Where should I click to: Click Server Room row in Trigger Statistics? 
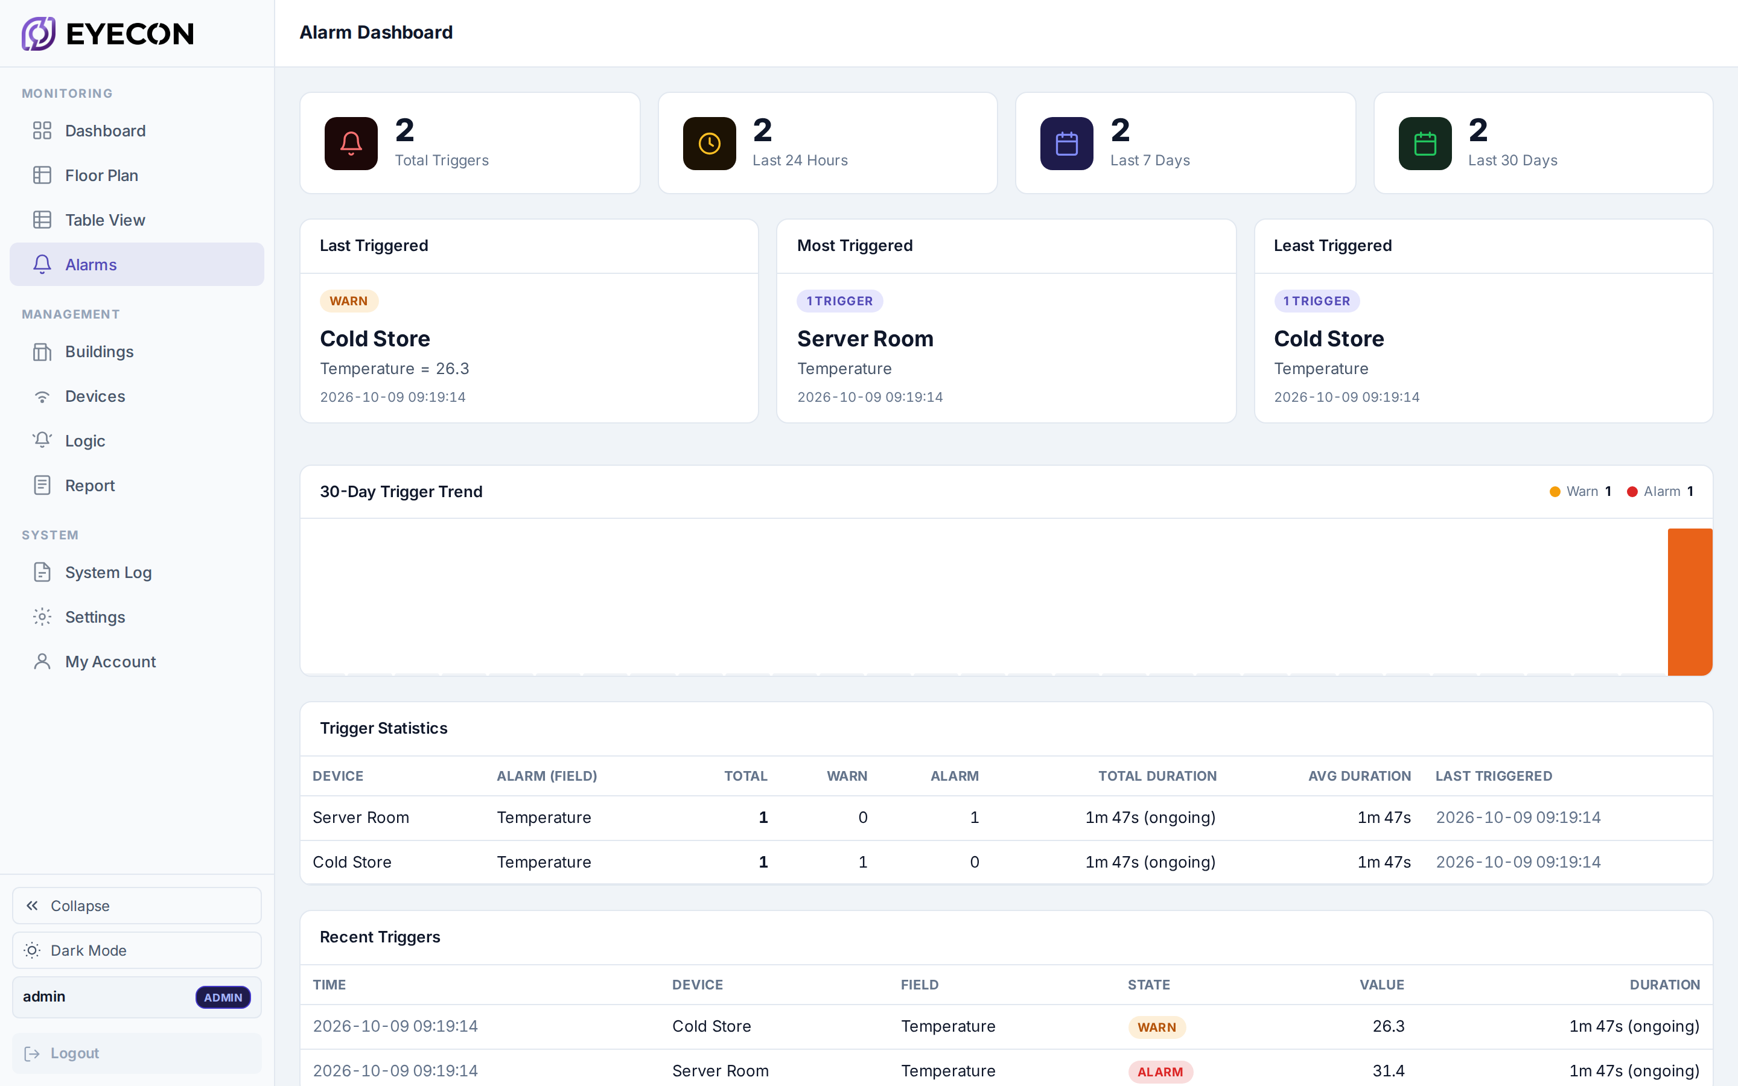point(1006,818)
